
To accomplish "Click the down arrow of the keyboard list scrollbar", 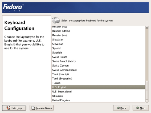I will tap(147, 101).
